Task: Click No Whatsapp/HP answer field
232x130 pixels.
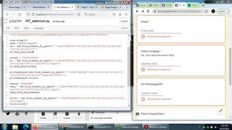Action: click(x=152, y=93)
